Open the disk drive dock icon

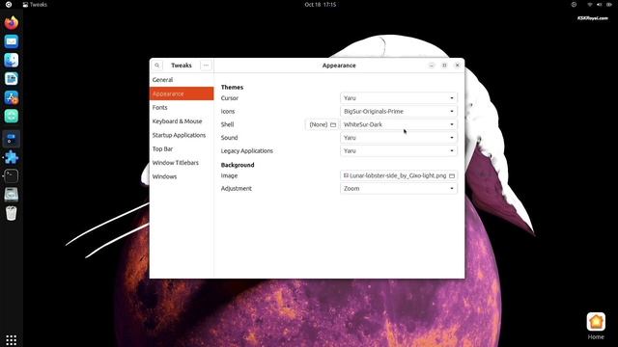coord(12,195)
